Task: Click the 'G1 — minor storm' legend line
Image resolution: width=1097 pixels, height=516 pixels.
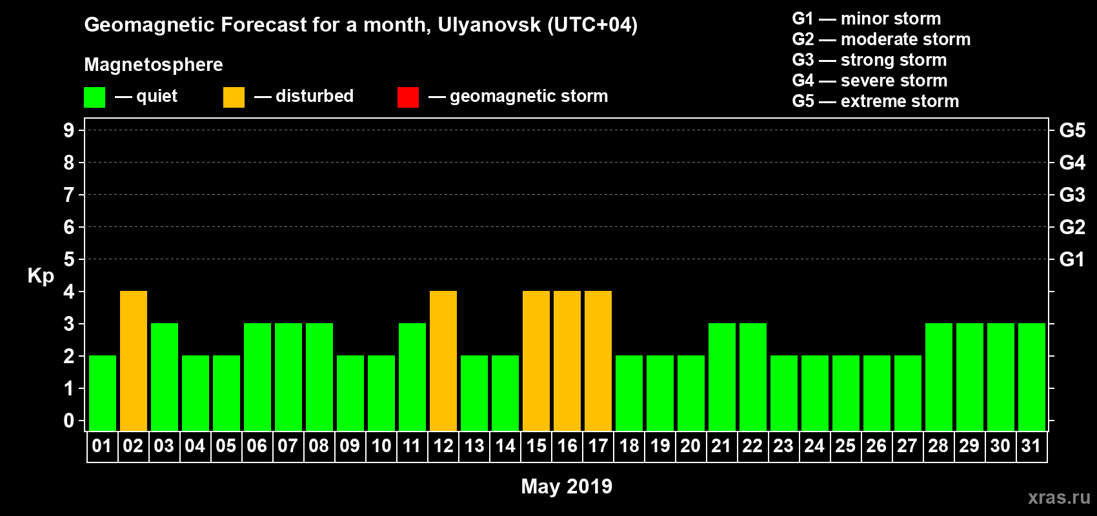Action: tap(867, 19)
